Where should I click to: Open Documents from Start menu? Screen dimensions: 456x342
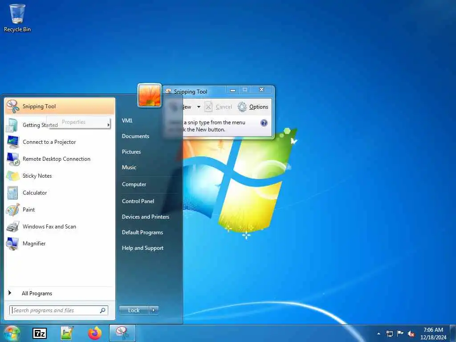click(x=135, y=136)
